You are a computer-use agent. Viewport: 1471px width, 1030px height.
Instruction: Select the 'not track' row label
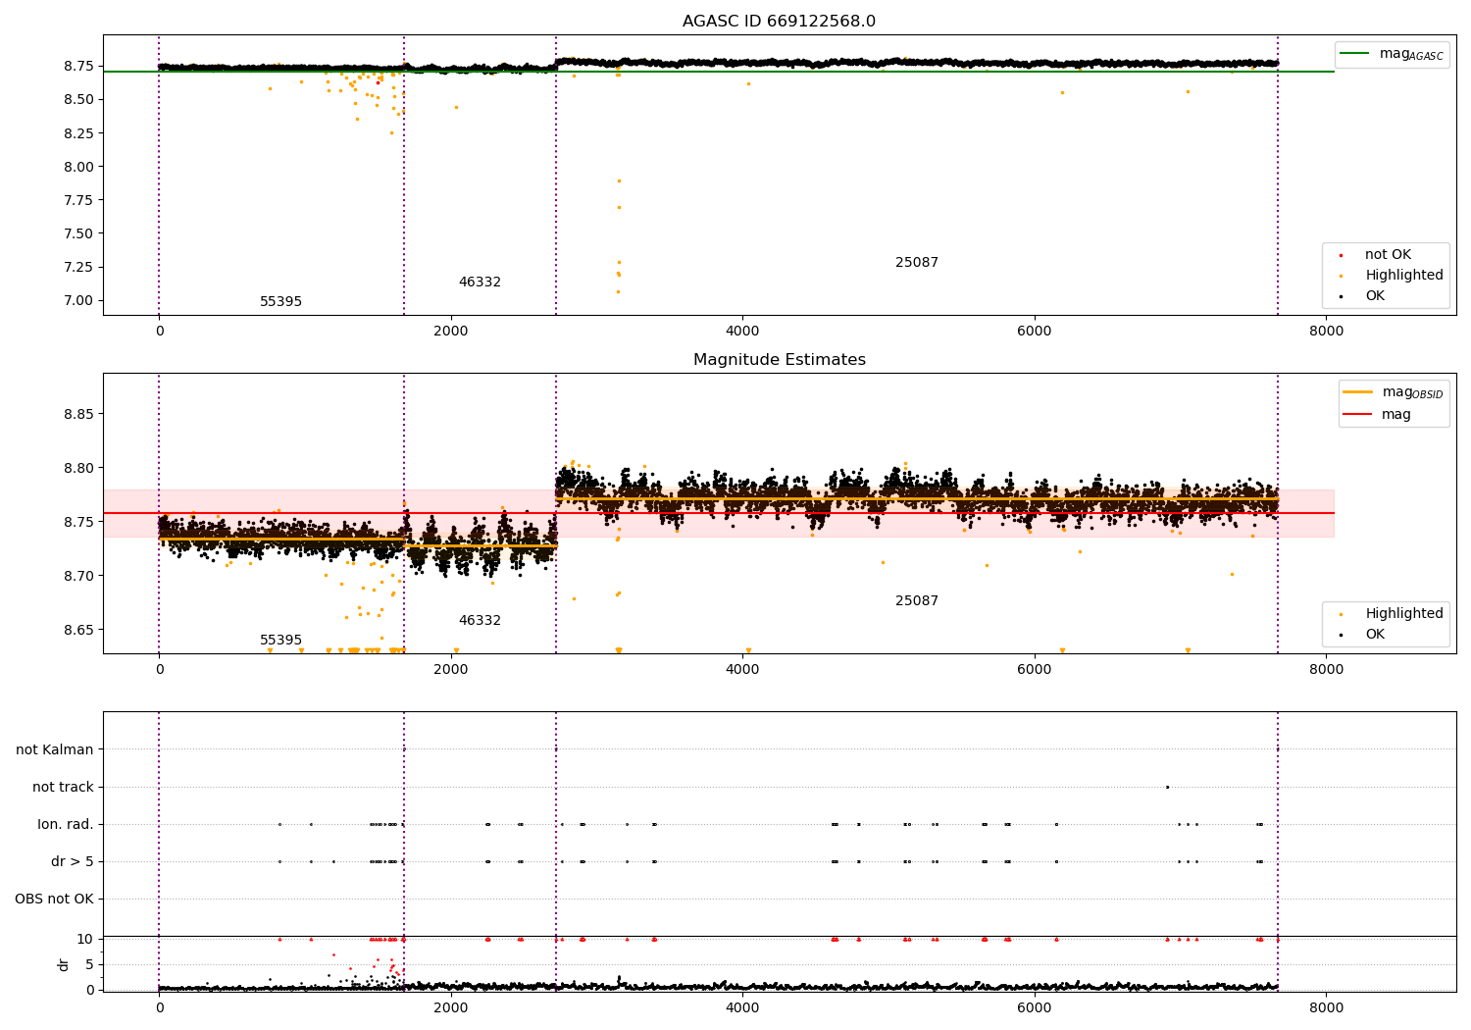63,788
